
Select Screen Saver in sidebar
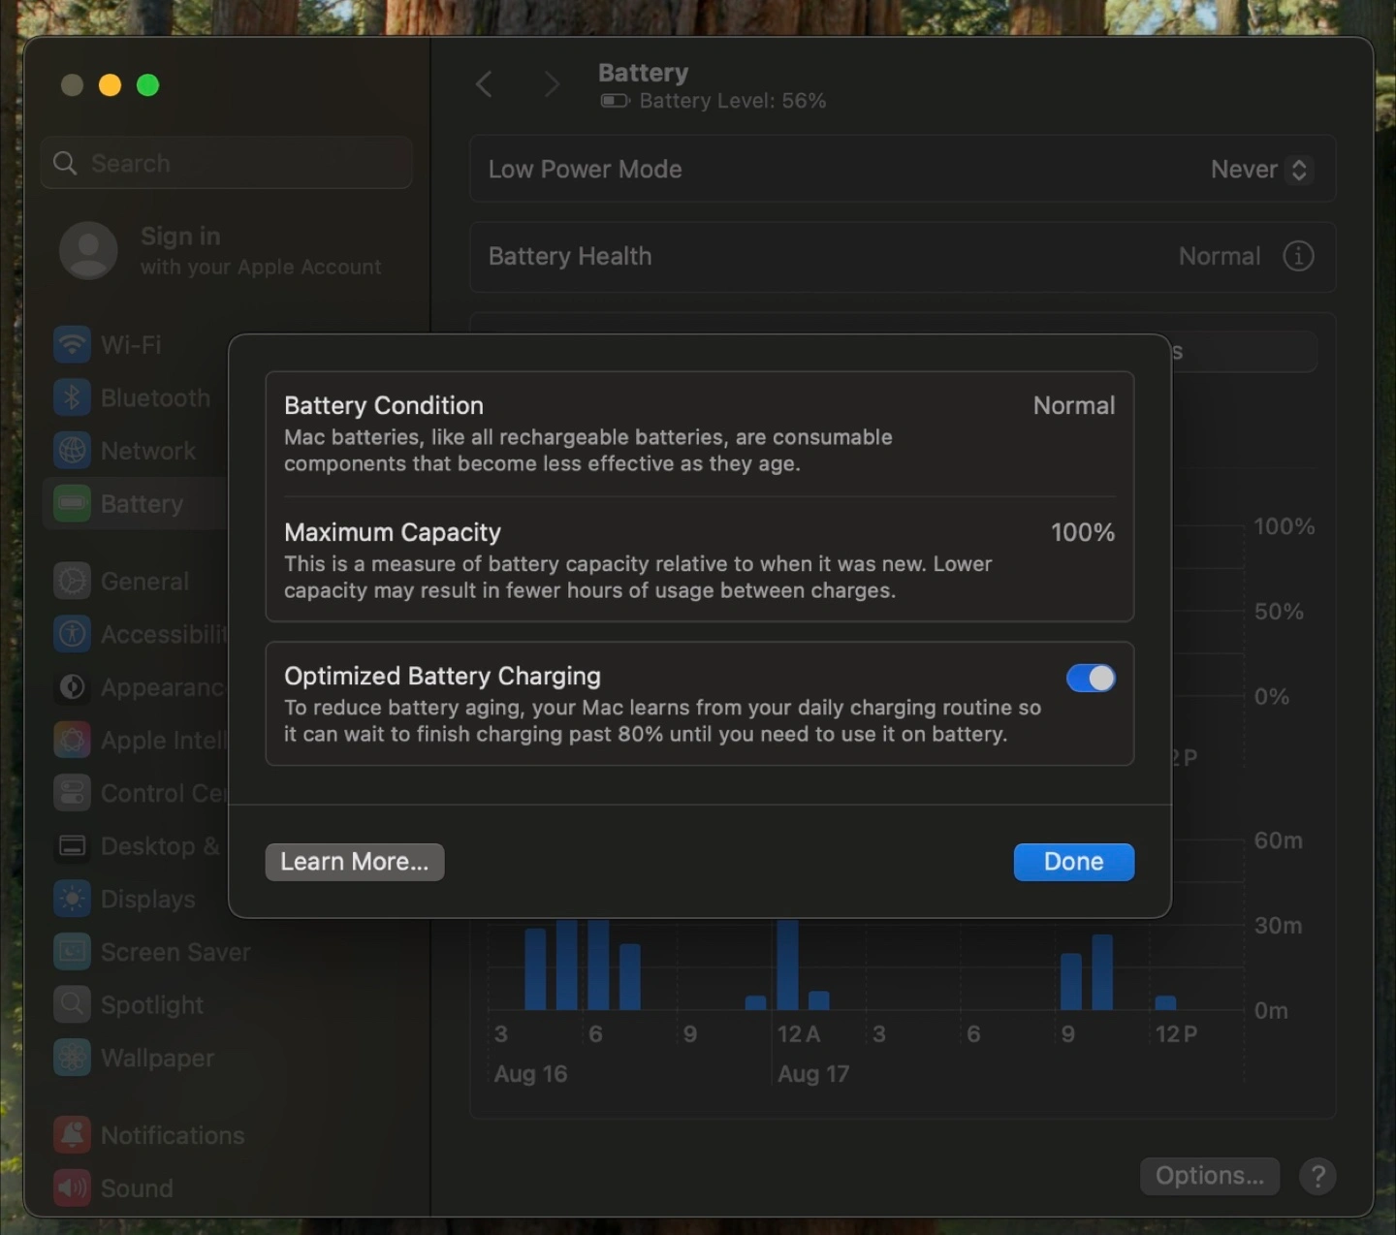(x=174, y=952)
